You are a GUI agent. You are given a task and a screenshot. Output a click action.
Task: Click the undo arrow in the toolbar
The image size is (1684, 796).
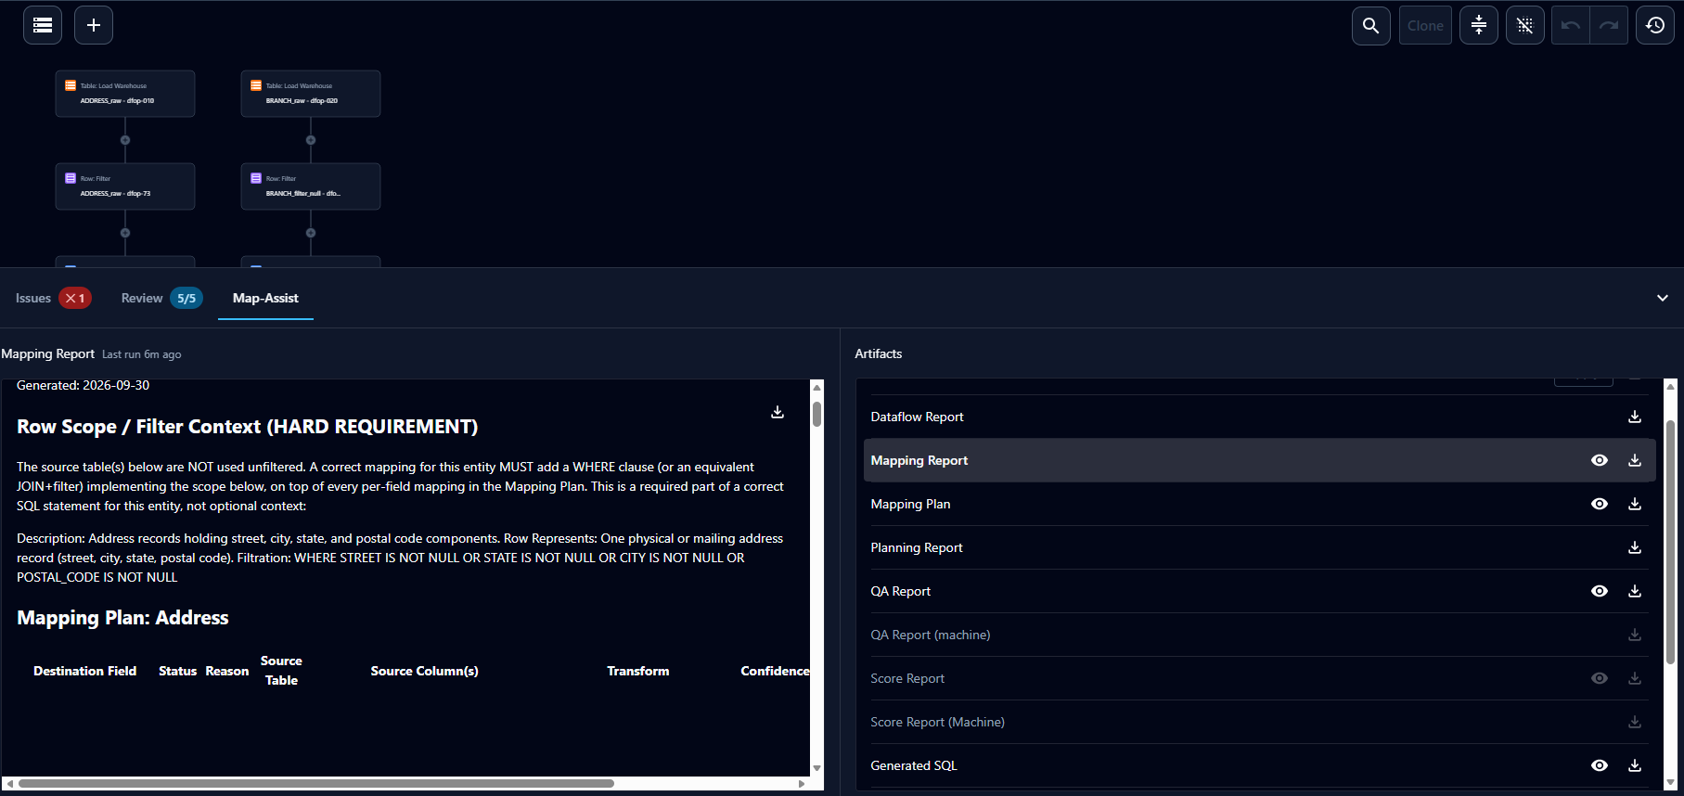[x=1571, y=25]
